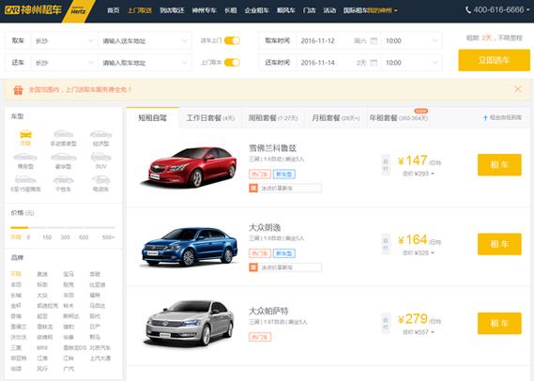Open 企业租车 in the navigation bar
This screenshot has width=534, height=381.
257,10
